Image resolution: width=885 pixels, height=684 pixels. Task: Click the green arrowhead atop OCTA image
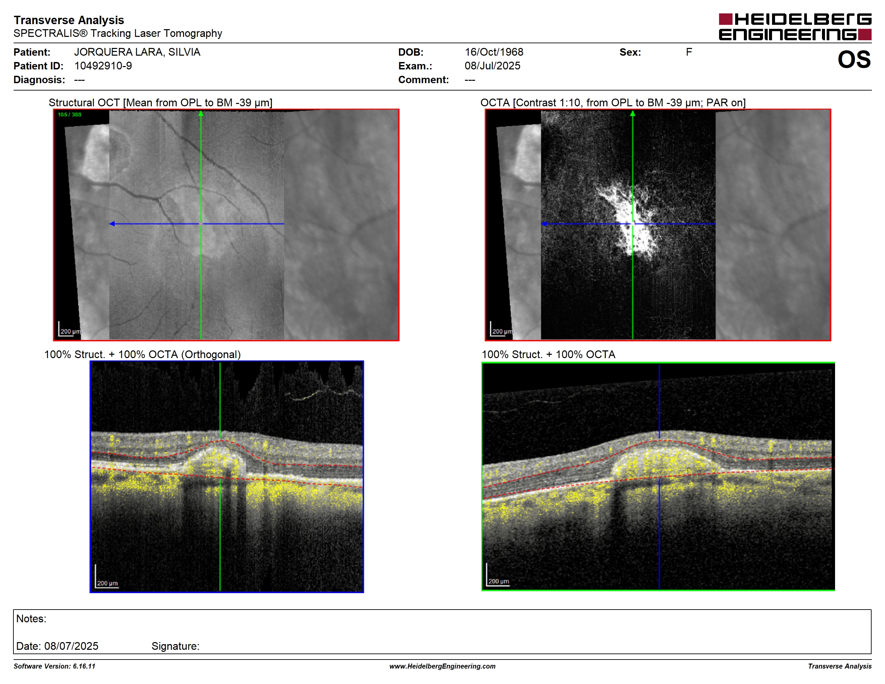633,113
